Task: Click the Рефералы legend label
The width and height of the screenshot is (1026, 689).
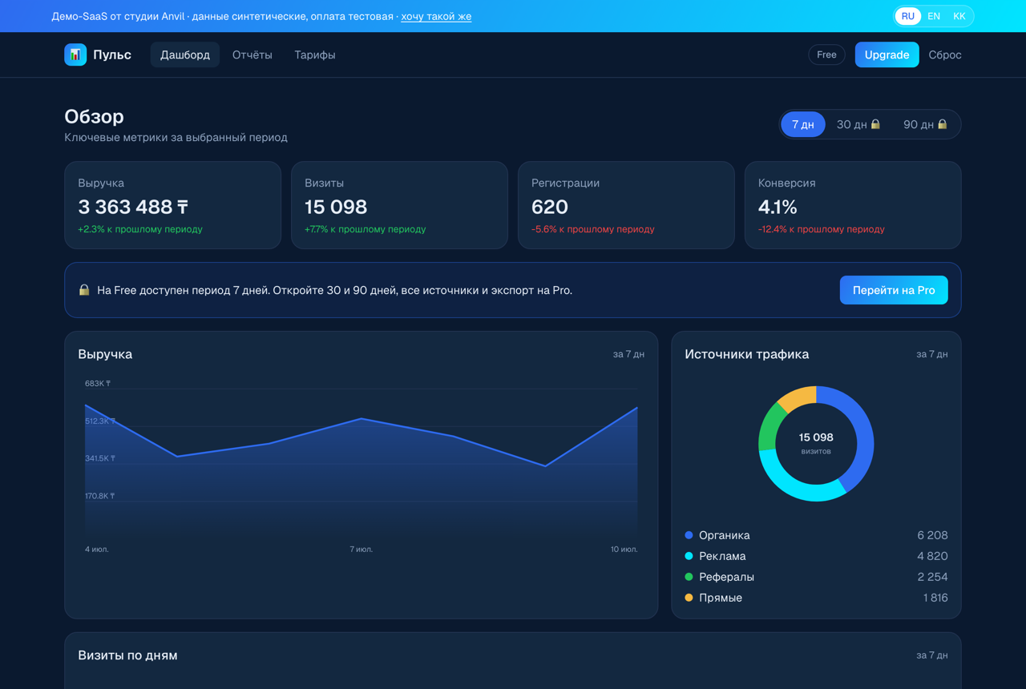Action: click(726, 577)
